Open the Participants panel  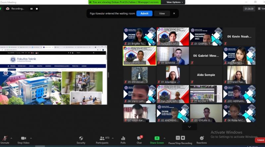(102, 140)
